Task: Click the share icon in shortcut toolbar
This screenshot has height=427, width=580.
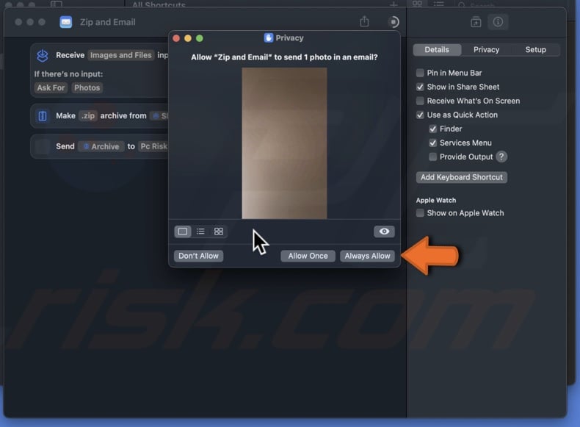Action: click(364, 21)
